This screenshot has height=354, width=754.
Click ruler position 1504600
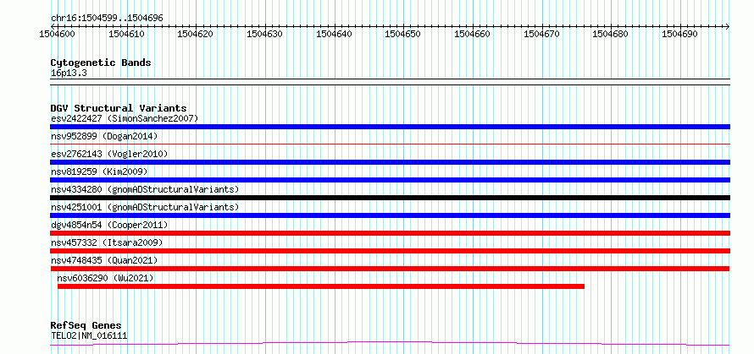point(58,34)
